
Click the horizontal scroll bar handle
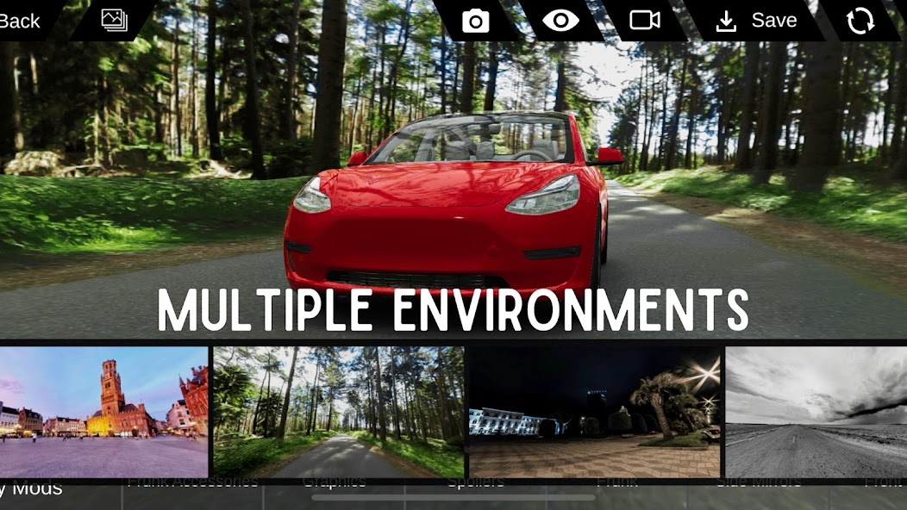click(453, 497)
